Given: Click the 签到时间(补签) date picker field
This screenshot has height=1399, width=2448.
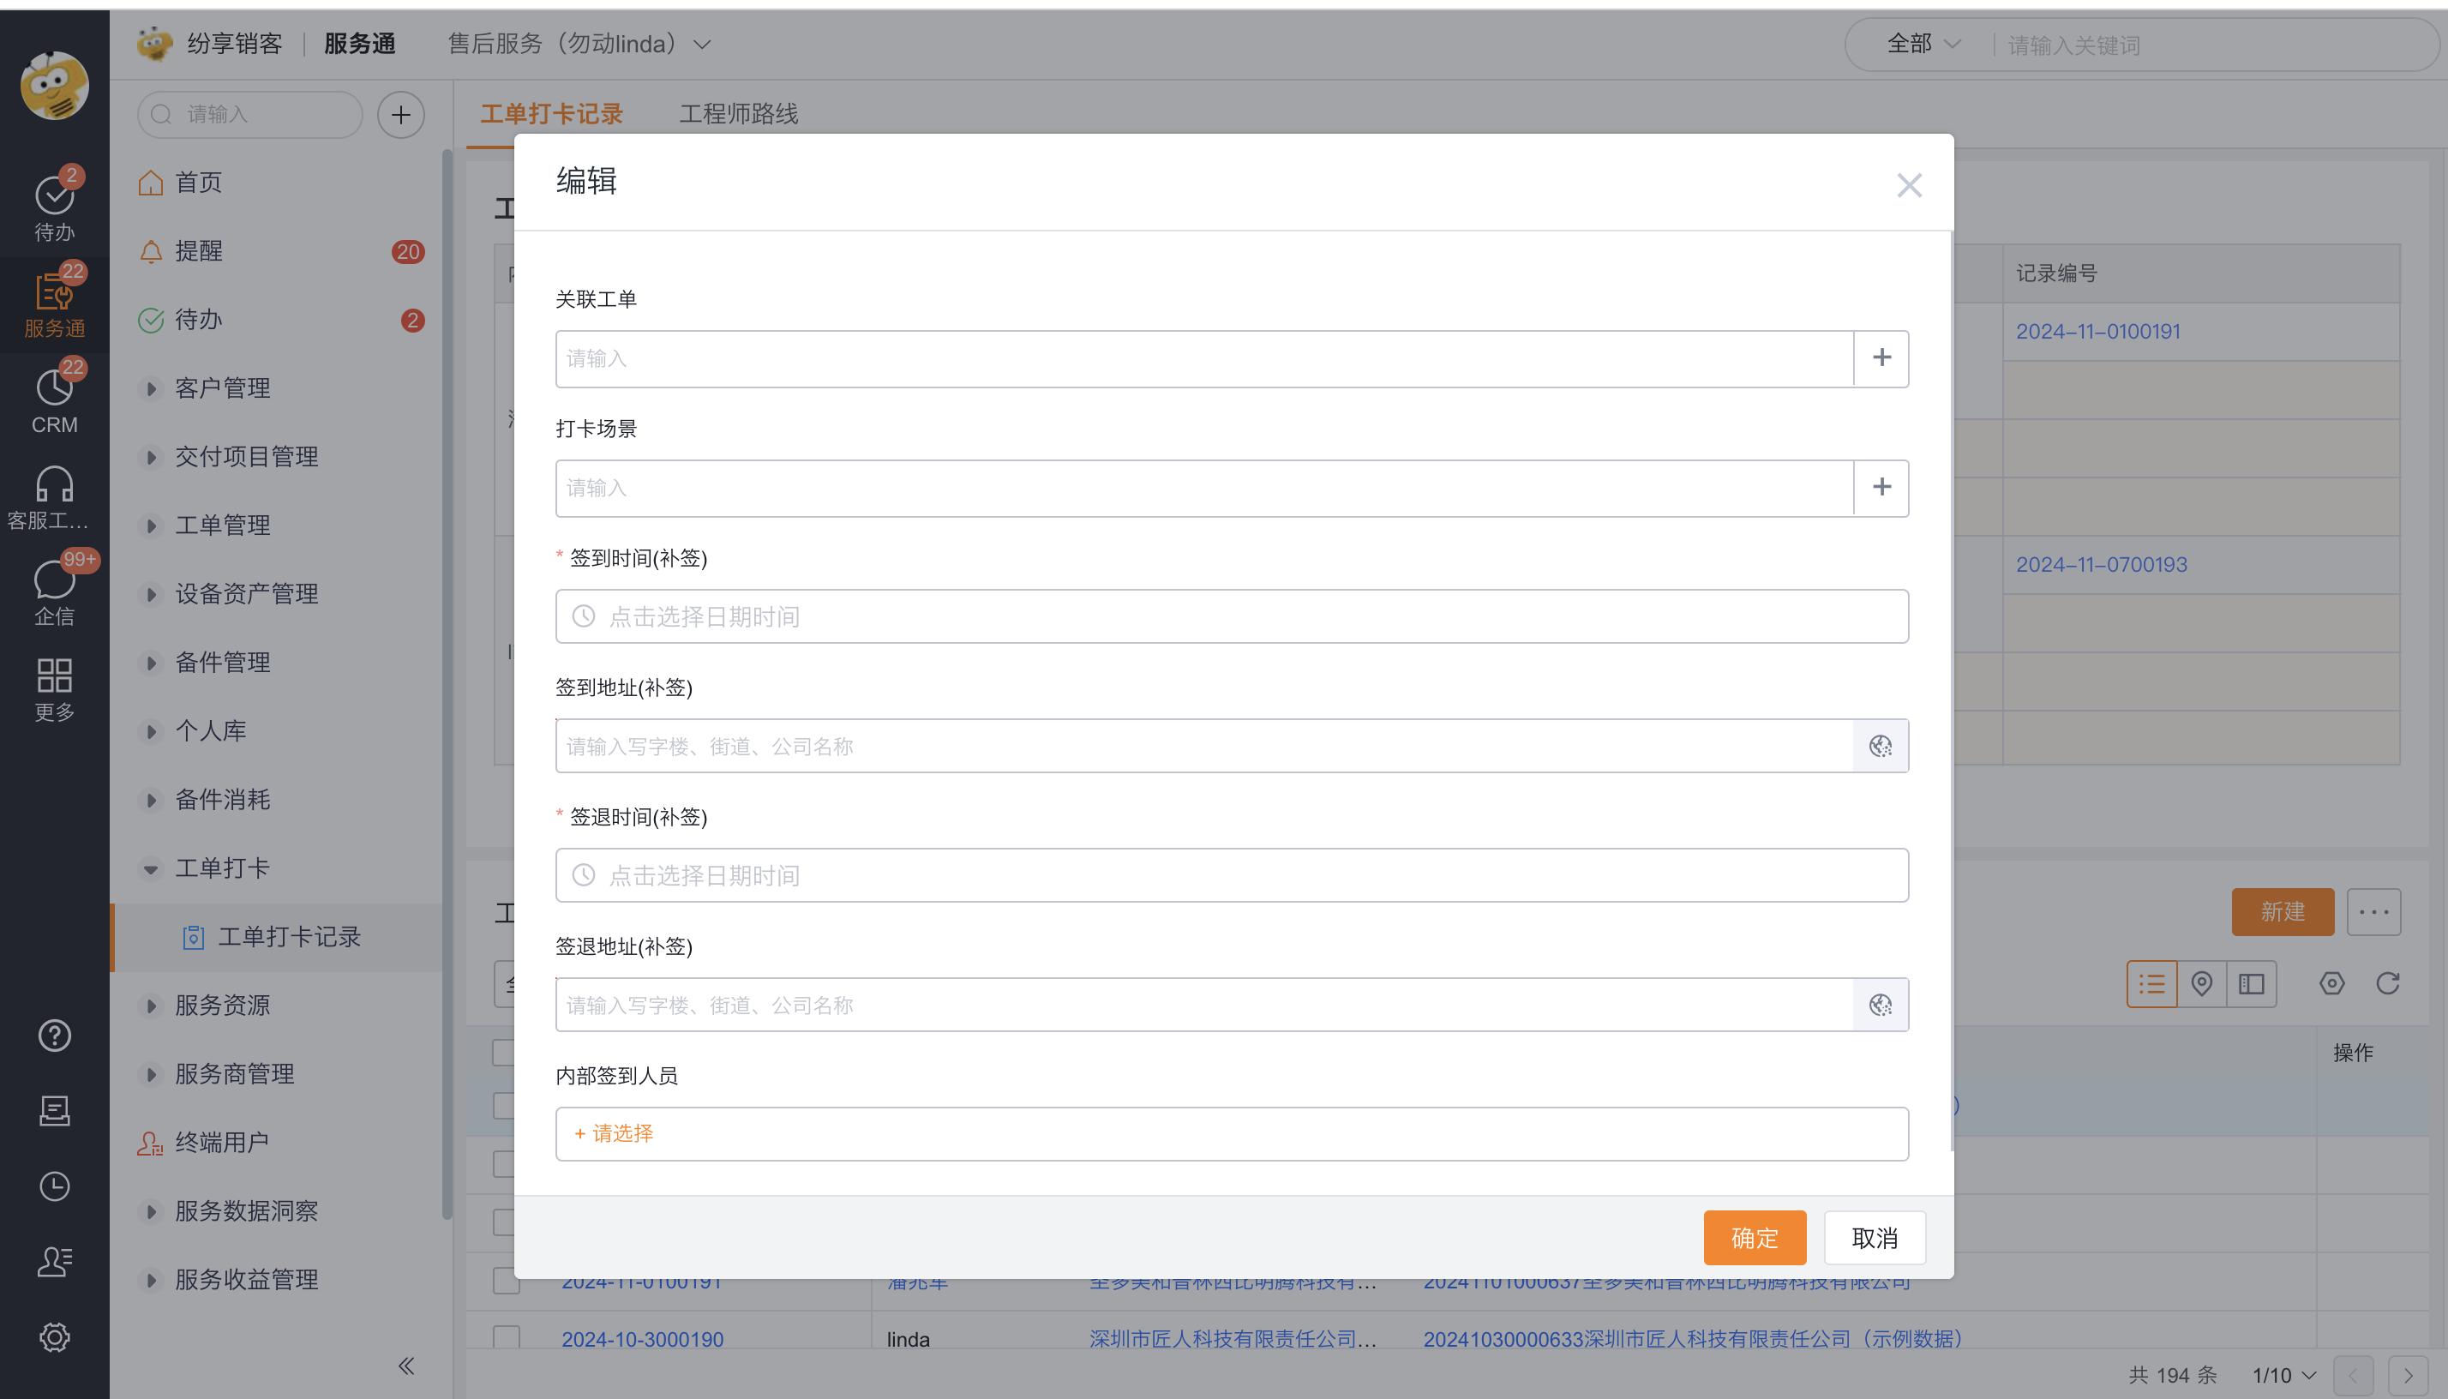Looking at the screenshot, I should point(1232,617).
